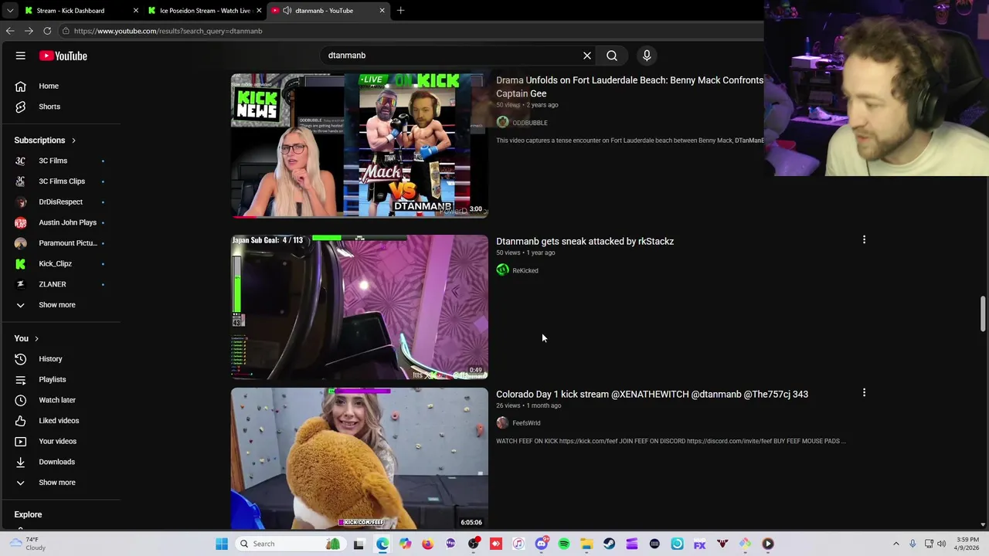Expand the You section arrow
The width and height of the screenshot is (989, 556).
36,338
